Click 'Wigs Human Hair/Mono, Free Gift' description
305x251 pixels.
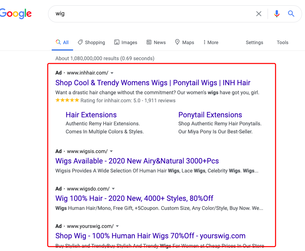159,208
